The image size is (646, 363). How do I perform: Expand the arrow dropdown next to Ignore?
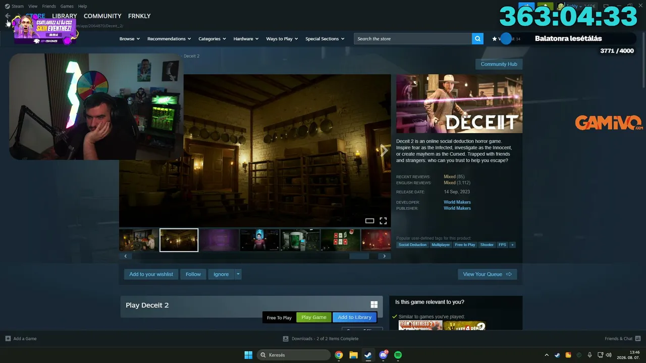(x=238, y=274)
